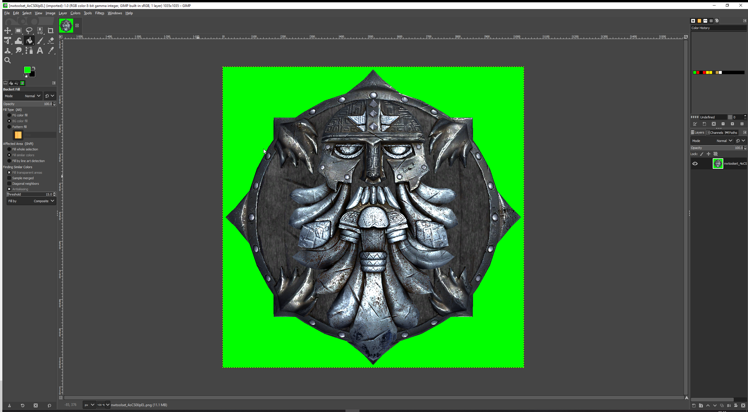Viewport: 748px width, 412px height.
Task: Choose the Free Select lasso tool
Action: tap(29, 31)
